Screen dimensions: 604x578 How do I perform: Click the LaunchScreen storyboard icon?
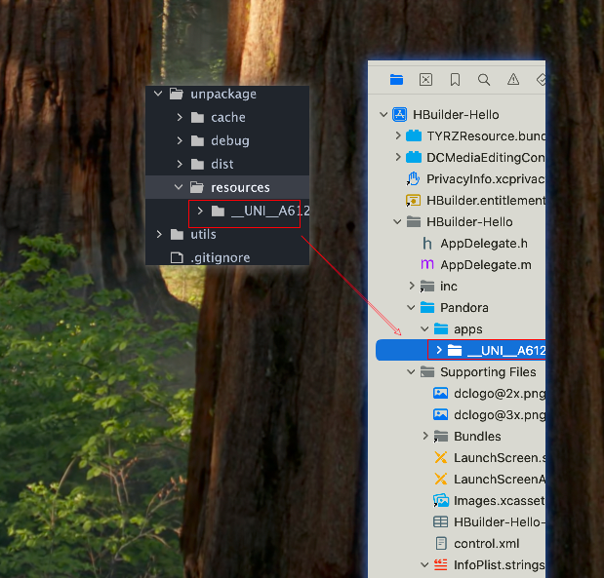(x=440, y=458)
